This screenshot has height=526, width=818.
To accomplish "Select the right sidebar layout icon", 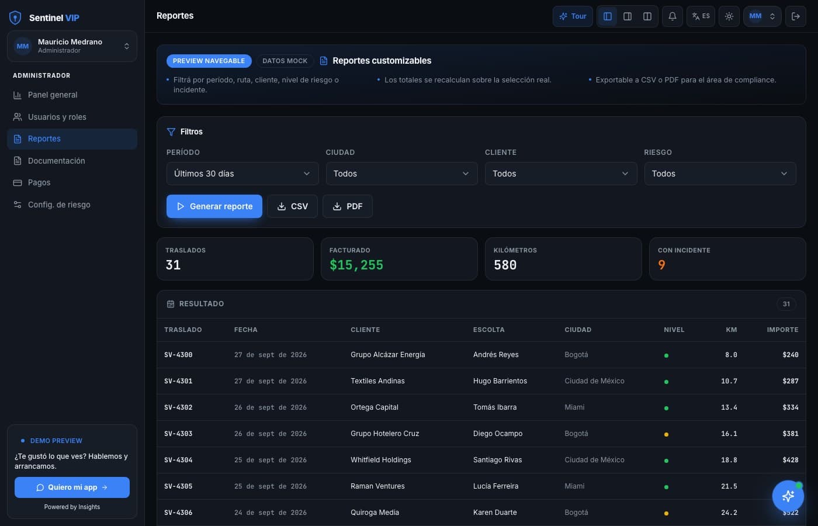I will coord(628,16).
